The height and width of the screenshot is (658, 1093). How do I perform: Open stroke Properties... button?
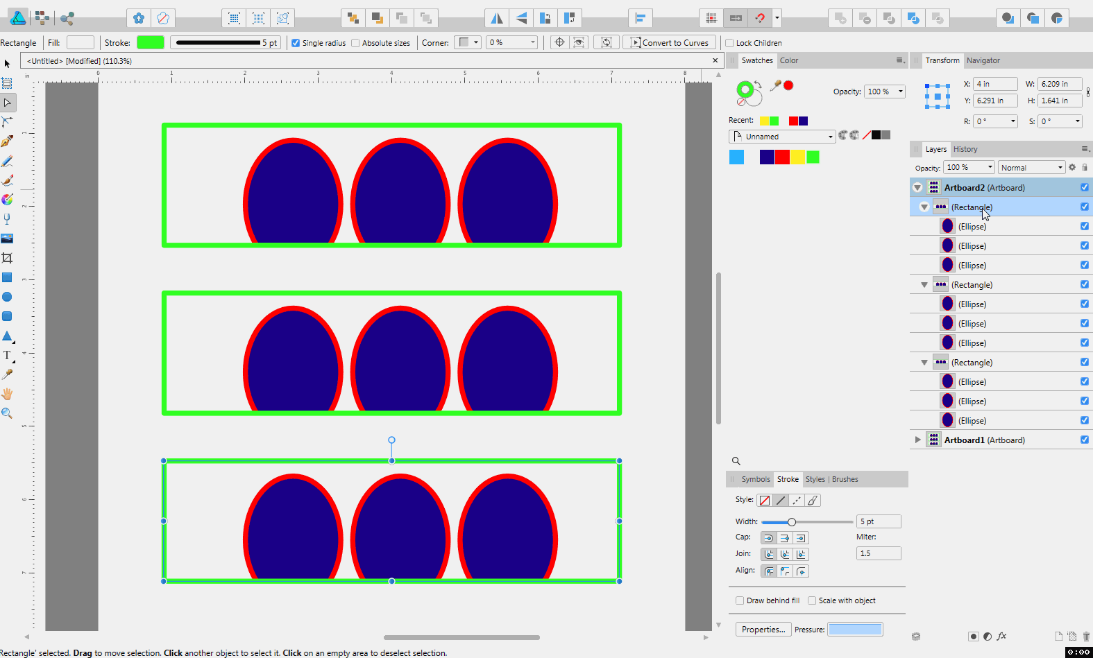tap(763, 630)
